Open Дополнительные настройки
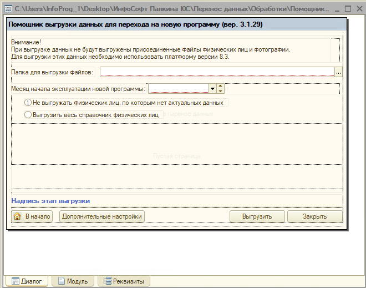This screenshot has height=288, width=366. (102, 216)
